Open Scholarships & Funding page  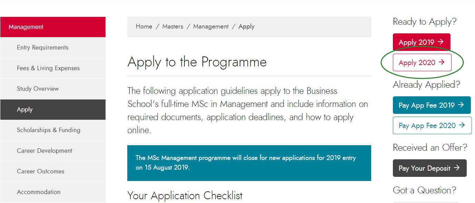[53, 130]
